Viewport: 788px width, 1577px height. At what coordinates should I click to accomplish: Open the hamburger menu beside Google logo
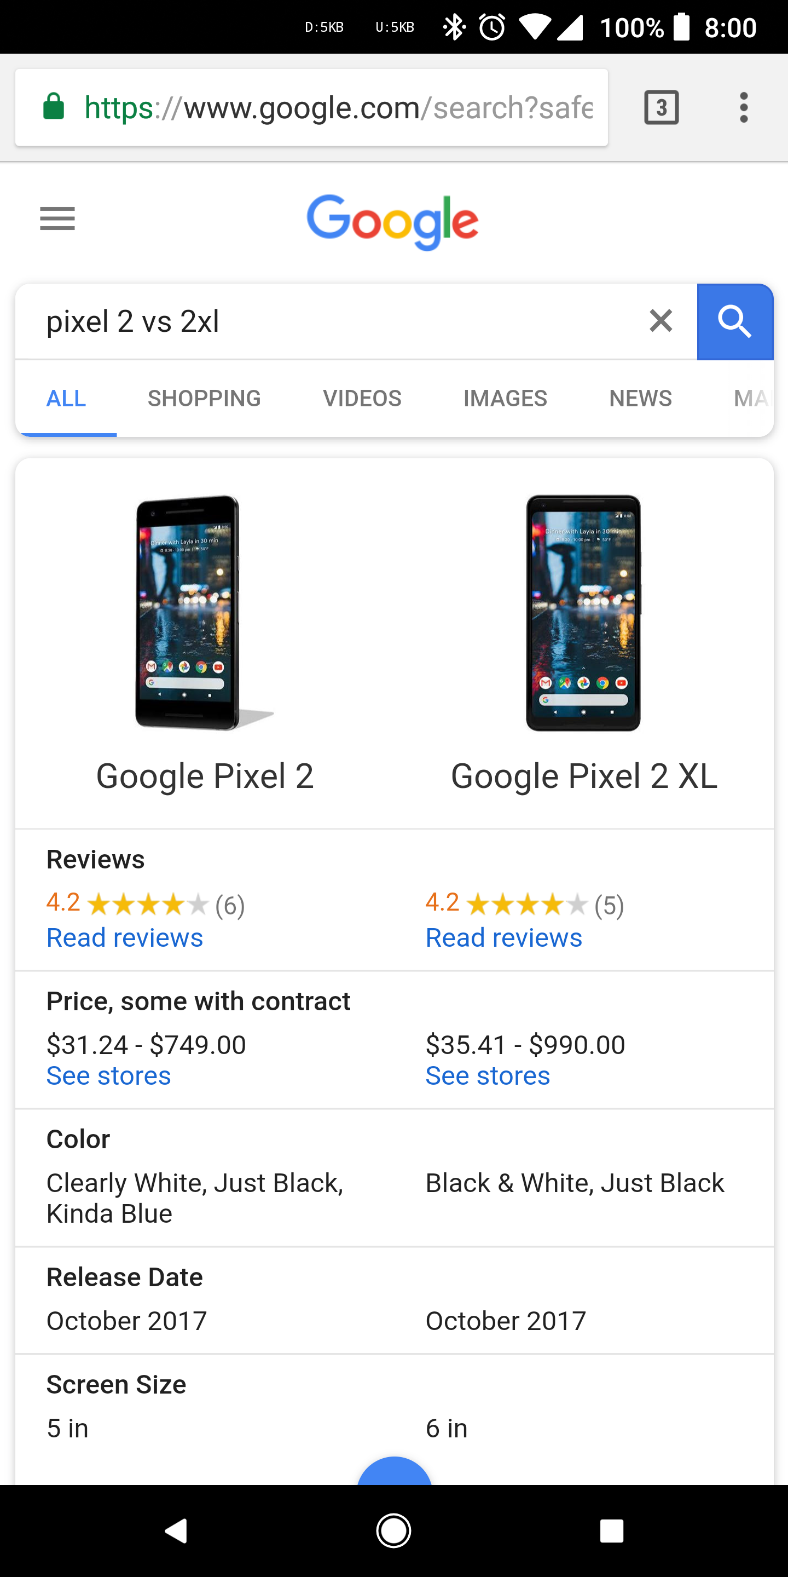point(57,218)
